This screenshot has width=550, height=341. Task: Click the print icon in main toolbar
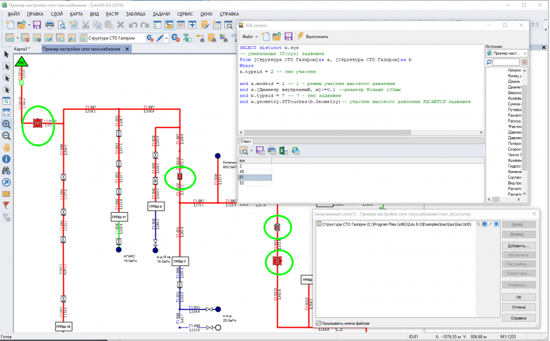49,25
